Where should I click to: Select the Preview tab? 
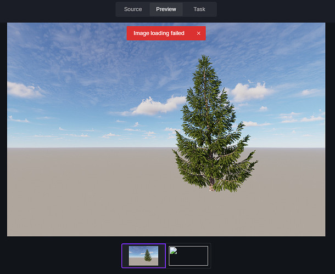pyautogui.click(x=166, y=9)
